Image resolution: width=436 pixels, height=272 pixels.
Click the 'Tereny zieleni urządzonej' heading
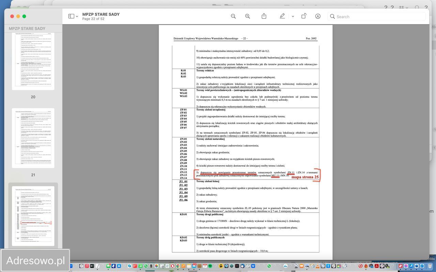211,110
